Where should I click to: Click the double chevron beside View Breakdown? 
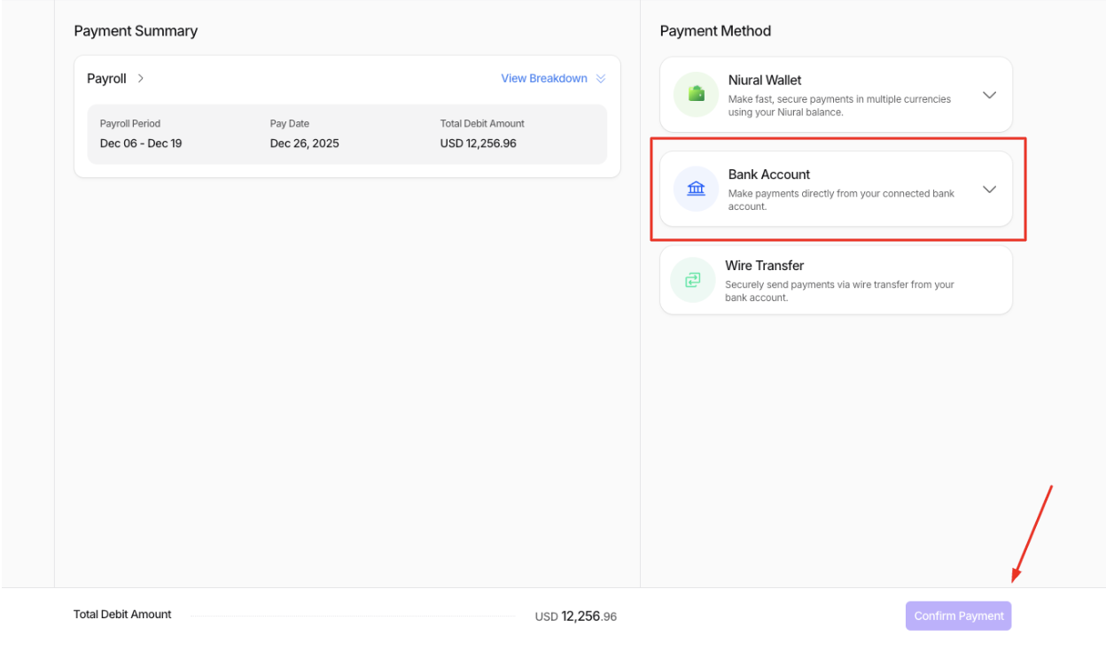pyautogui.click(x=601, y=79)
